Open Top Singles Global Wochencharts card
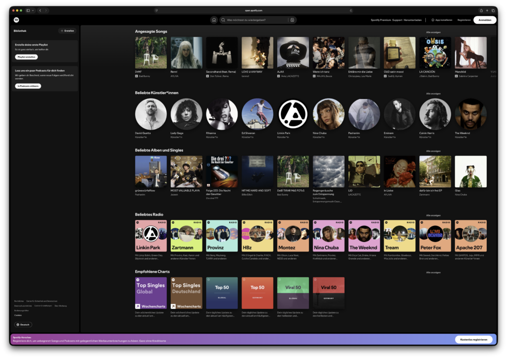 (151, 293)
